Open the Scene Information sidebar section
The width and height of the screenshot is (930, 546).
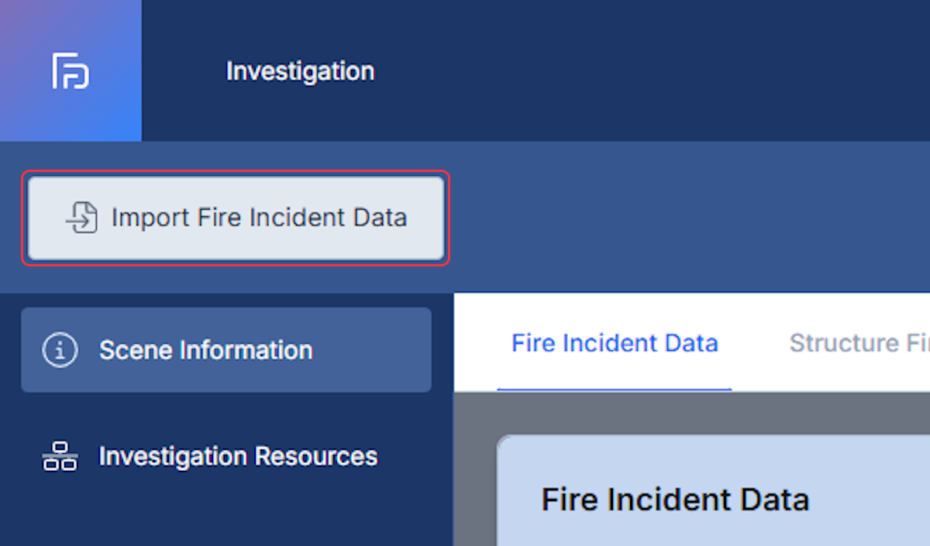point(226,350)
